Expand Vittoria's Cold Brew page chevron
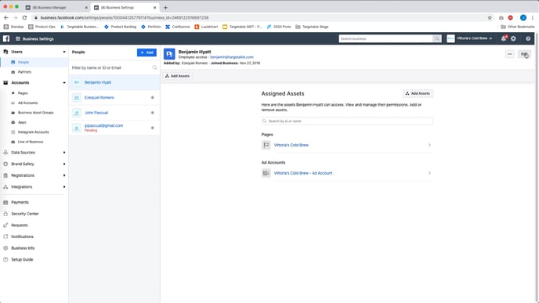 (x=429, y=145)
